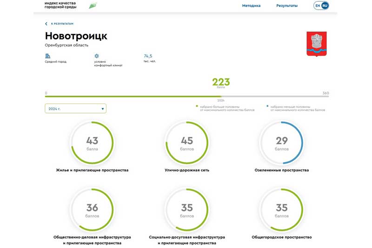Screen dimensions: 372x248
Task: Click the green leaf logo icon
Action: click(x=93, y=6)
